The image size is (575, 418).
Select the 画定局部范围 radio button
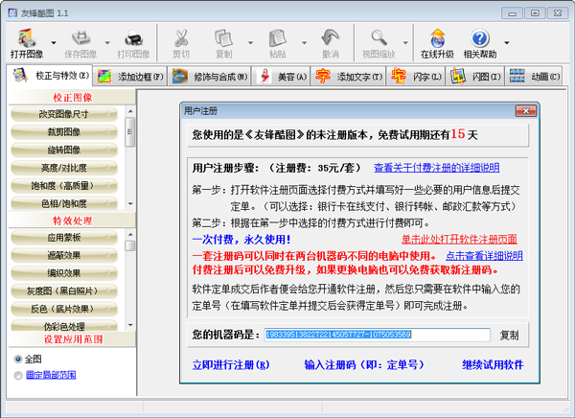click(17, 376)
